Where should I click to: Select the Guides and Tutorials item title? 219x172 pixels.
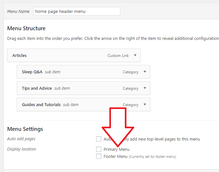41,105
